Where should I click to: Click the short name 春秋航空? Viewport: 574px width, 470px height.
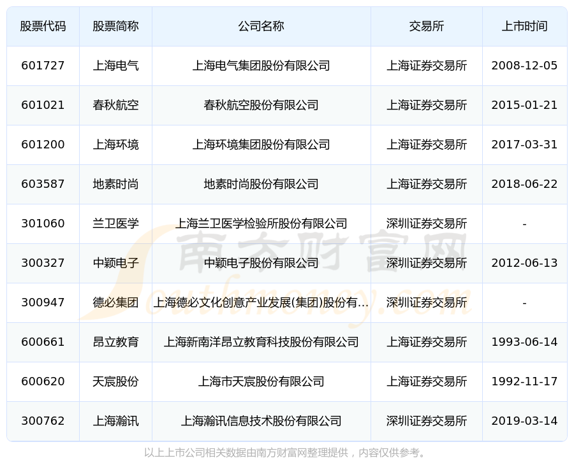pos(115,105)
